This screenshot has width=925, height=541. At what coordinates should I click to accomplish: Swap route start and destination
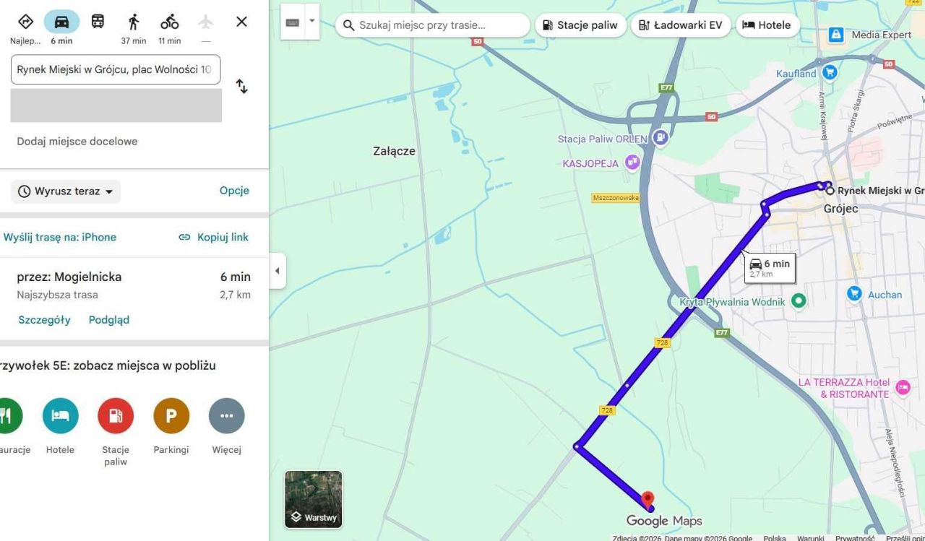tap(241, 86)
